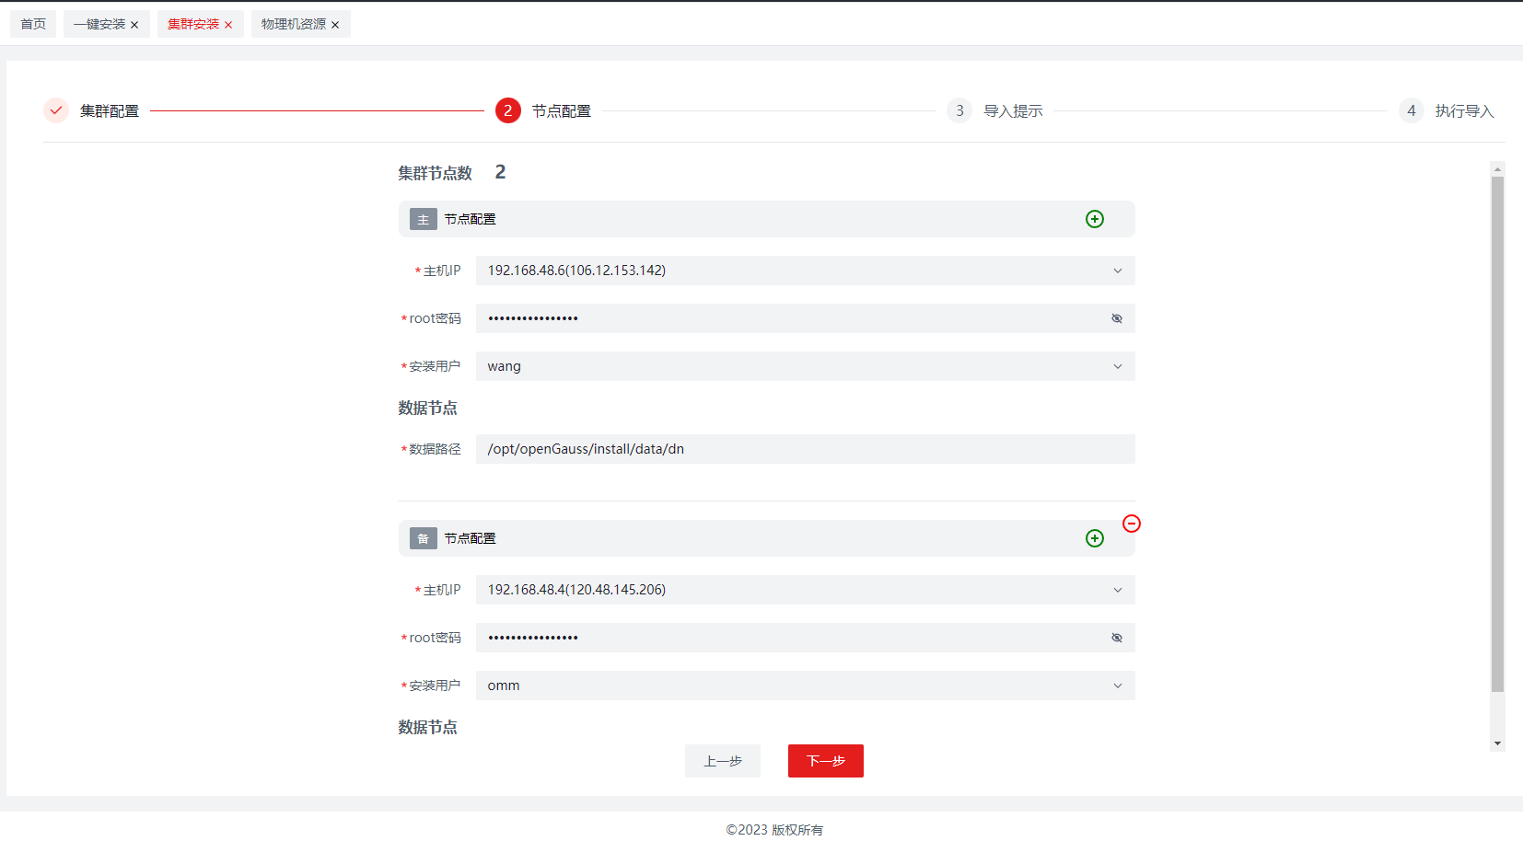Click green plus icon on primary node header
The width and height of the screenshot is (1523, 841).
coord(1094,219)
